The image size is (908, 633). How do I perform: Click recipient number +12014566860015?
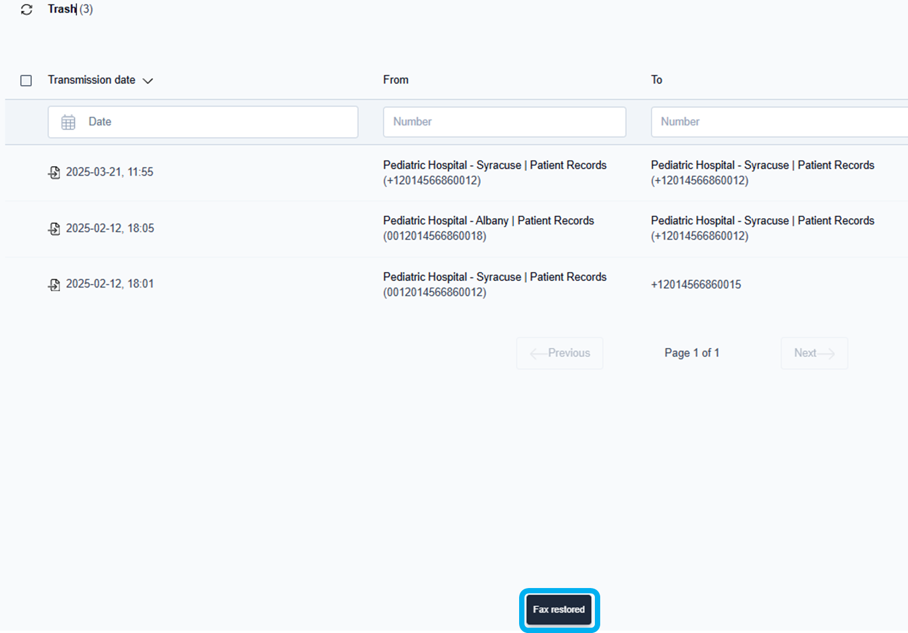[696, 285]
